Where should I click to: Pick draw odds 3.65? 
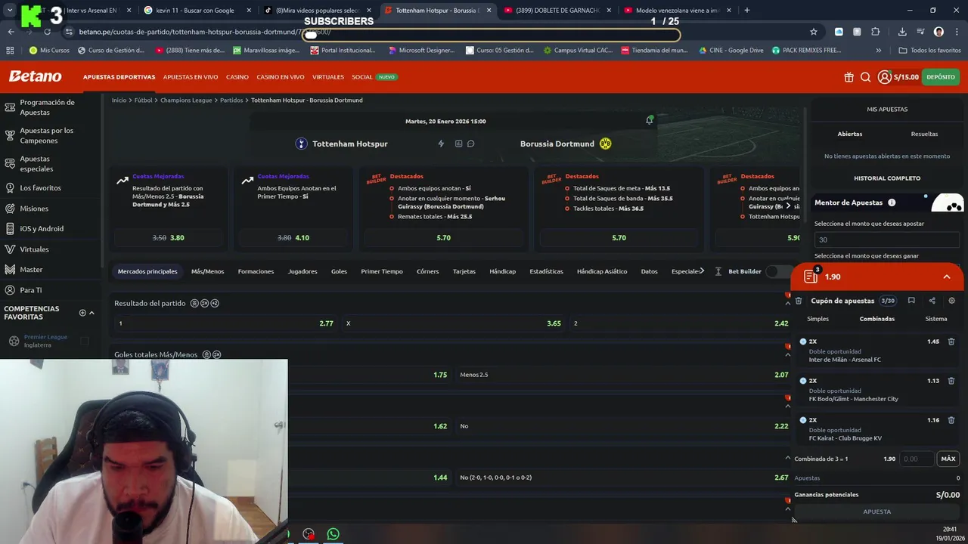pos(453,323)
